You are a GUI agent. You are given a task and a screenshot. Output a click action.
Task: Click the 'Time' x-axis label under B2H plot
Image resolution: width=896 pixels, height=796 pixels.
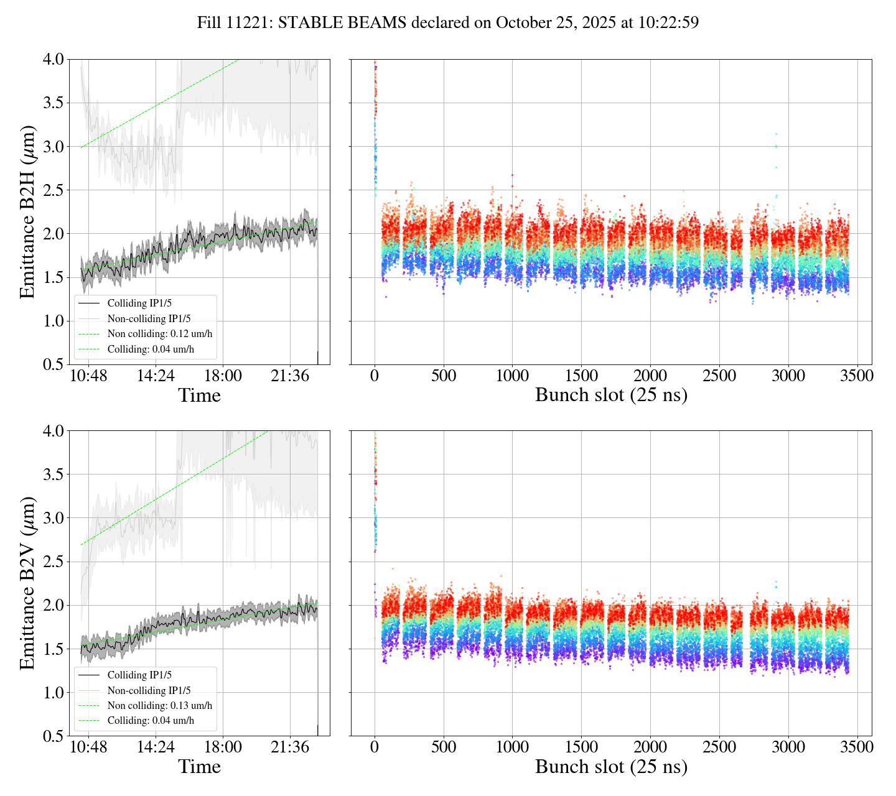[199, 396]
